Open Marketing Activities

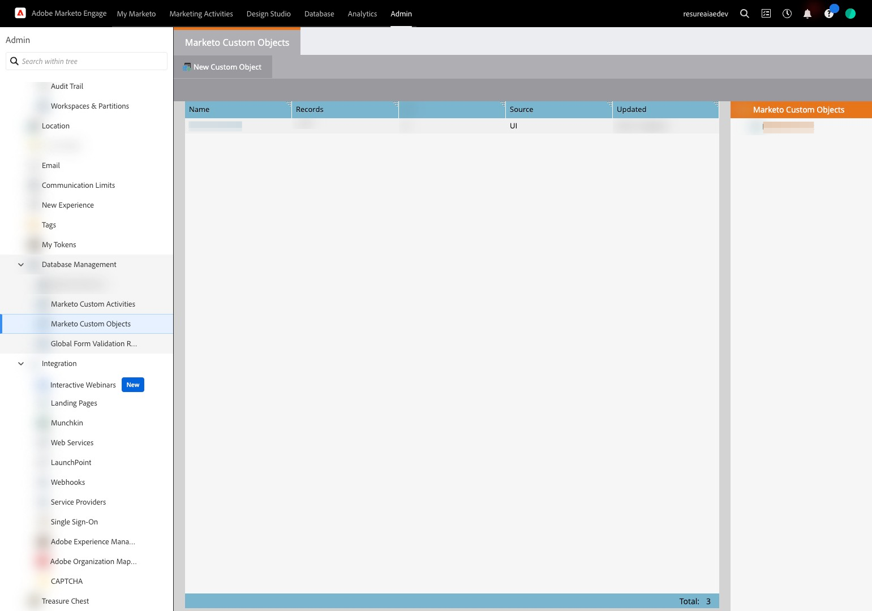(x=201, y=14)
